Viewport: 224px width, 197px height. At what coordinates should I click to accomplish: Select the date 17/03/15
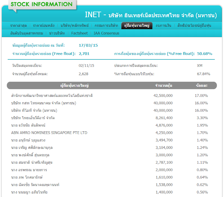tap(88, 45)
